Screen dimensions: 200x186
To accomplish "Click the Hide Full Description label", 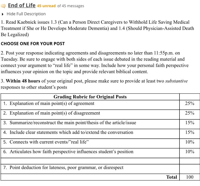I will point(26,14).
